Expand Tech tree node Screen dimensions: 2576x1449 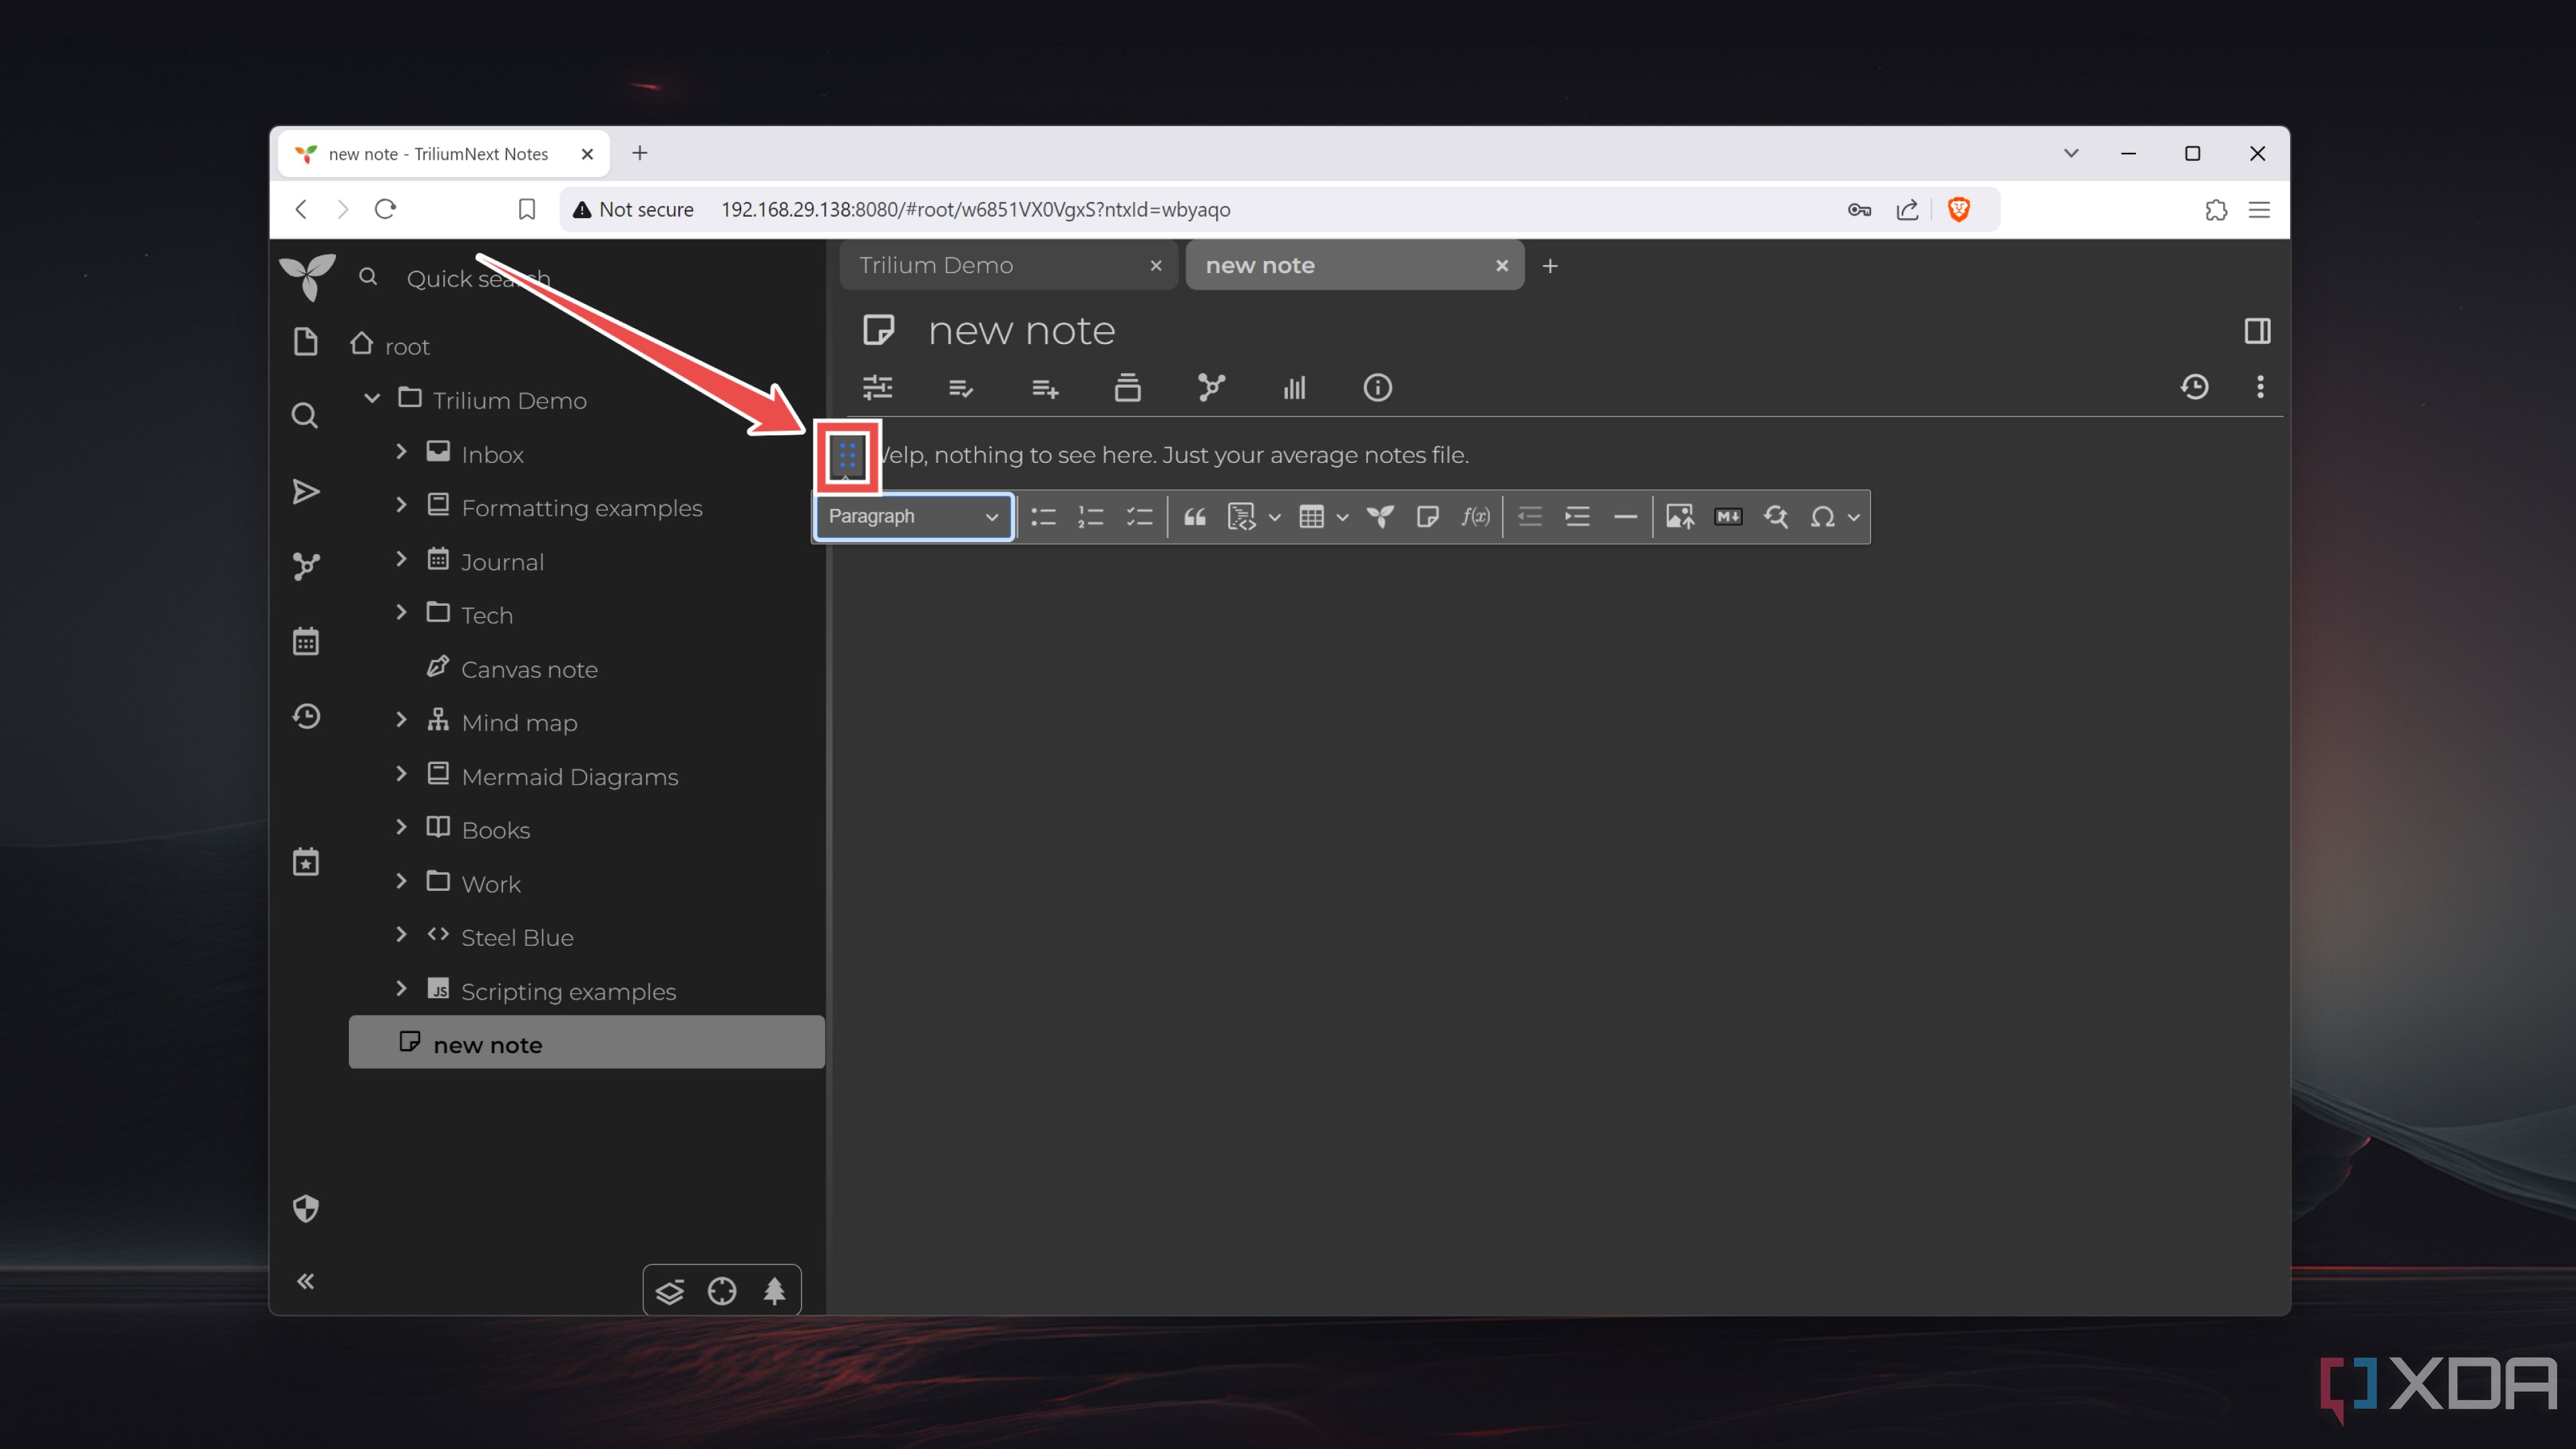point(401,613)
